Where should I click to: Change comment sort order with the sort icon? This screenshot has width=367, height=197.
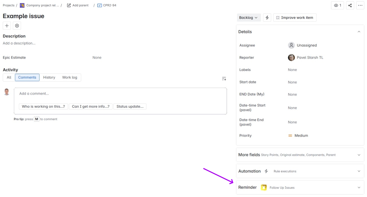click(x=224, y=78)
